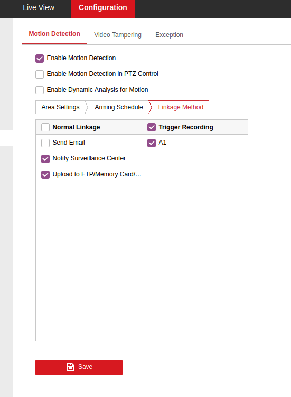The height and width of the screenshot is (397, 291).
Task: Uncheck Notify Surveillance Center
Action: coord(45,159)
